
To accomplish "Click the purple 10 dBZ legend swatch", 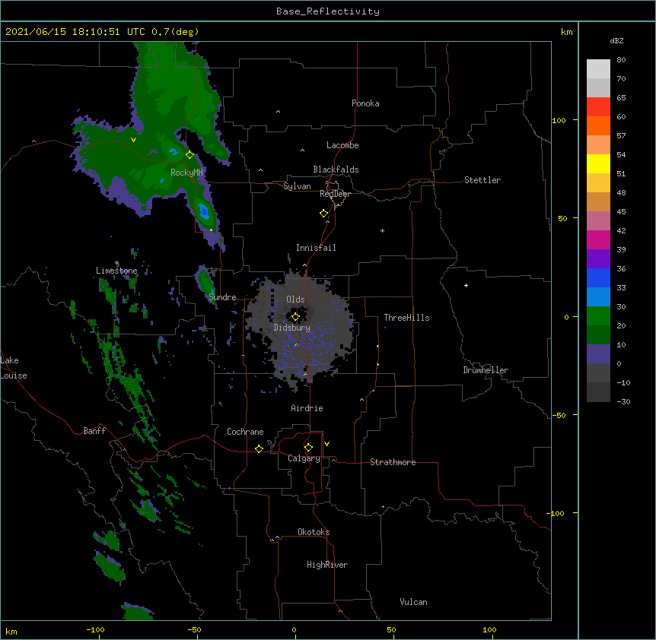I will coord(598,354).
